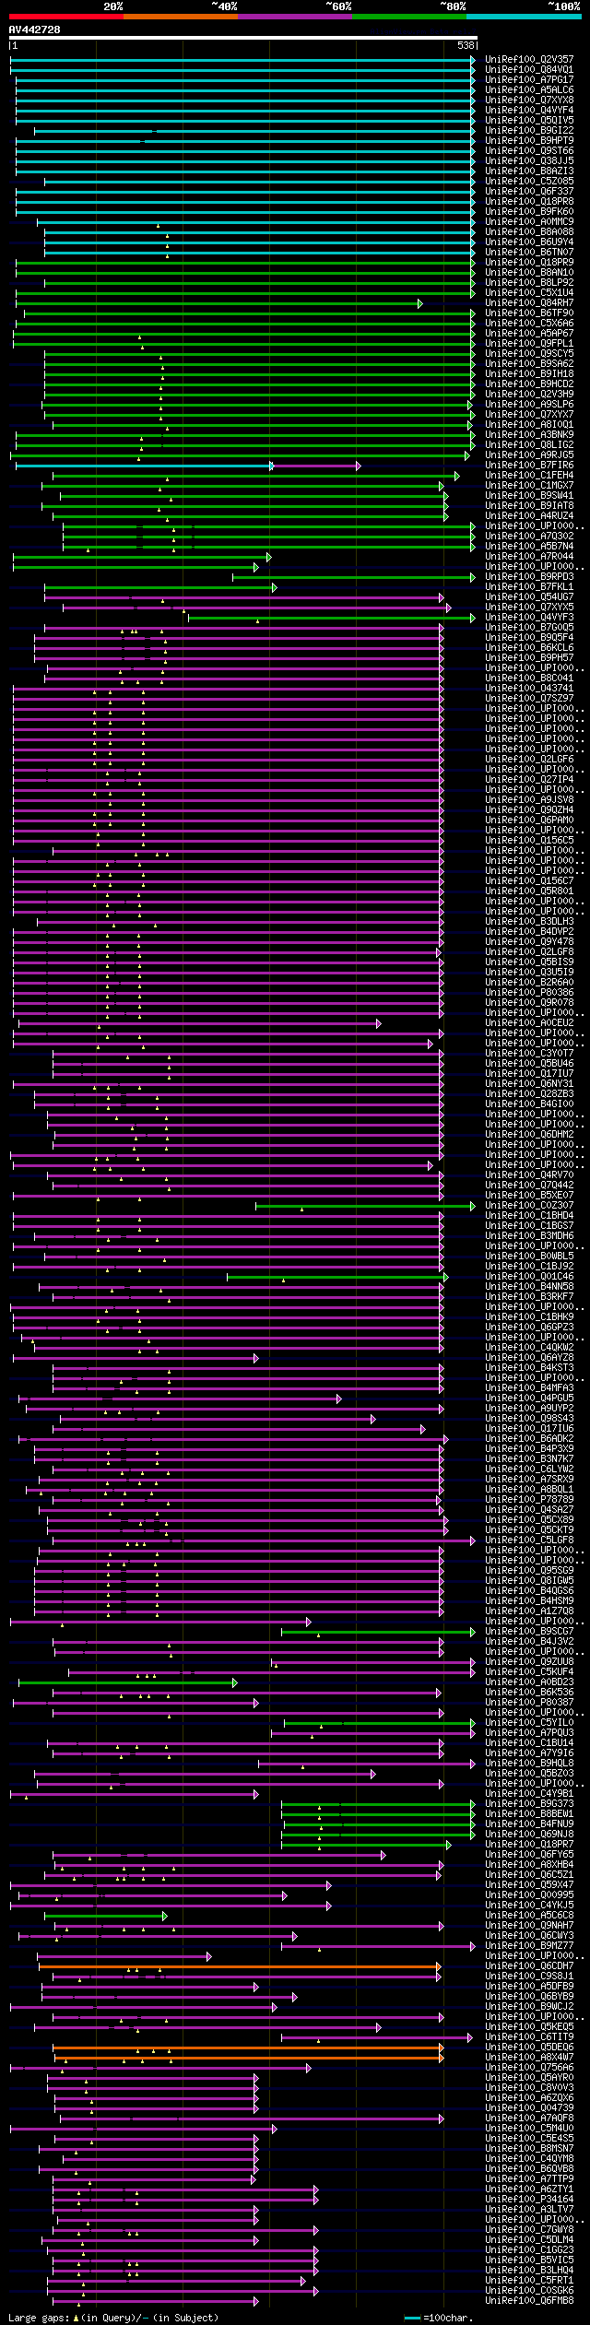The height and width of the screenshot is (2325, 590).
Task: Select hit label UniRef100_A9JSV8
Action: click(529, 799)
